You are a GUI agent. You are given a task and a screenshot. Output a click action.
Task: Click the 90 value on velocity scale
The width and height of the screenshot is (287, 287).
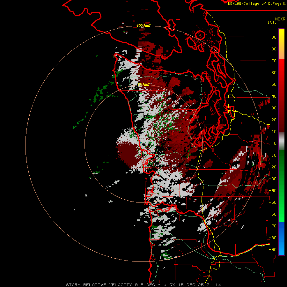click(x=274, y=37)
